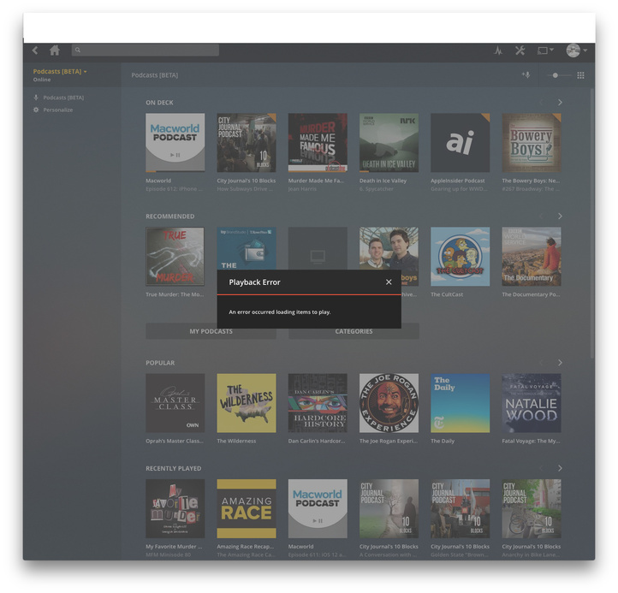This screenshot has width=618, height=593.
Task: Open The CultCast cover art
Action: (x=460, y=256)
